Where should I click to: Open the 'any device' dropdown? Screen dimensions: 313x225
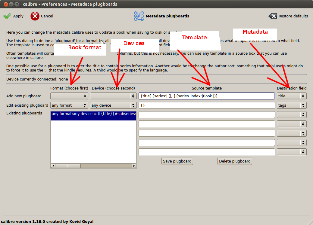click(x=113, y=105)
